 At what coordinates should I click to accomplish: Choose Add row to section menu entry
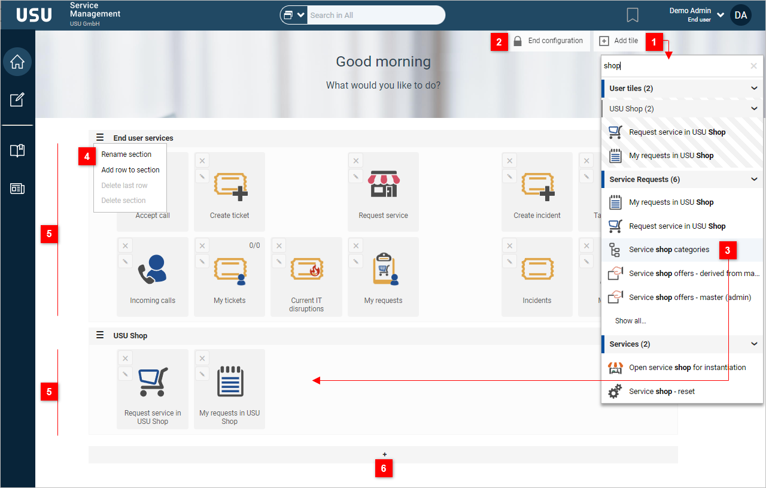[130, 170]
